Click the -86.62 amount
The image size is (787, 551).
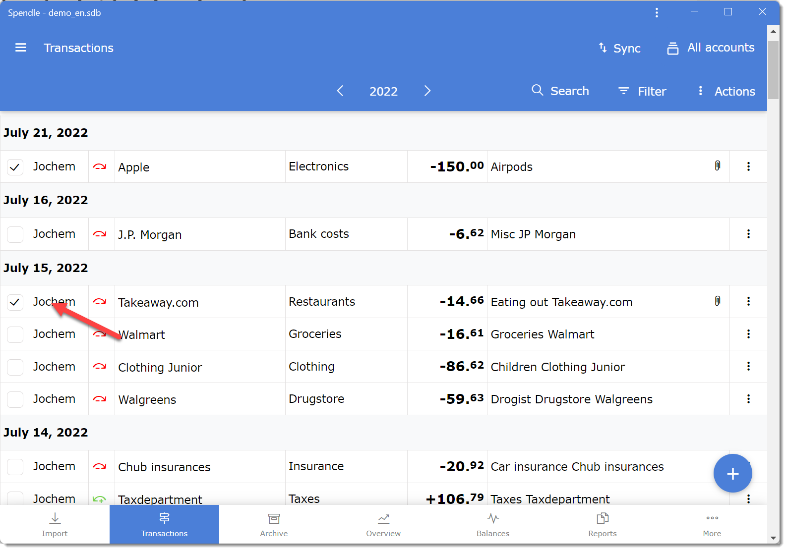pos(462,366)
